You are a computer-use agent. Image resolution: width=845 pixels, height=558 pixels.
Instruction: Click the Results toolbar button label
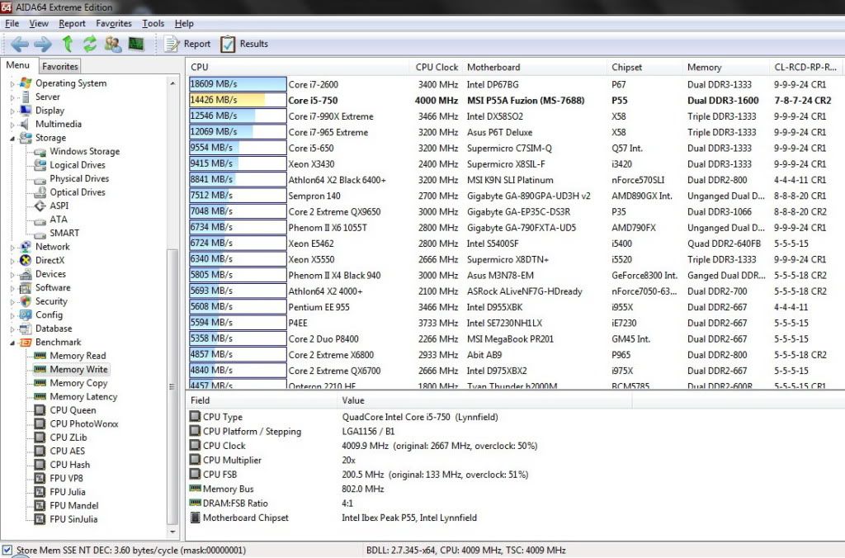pos(254,44)
